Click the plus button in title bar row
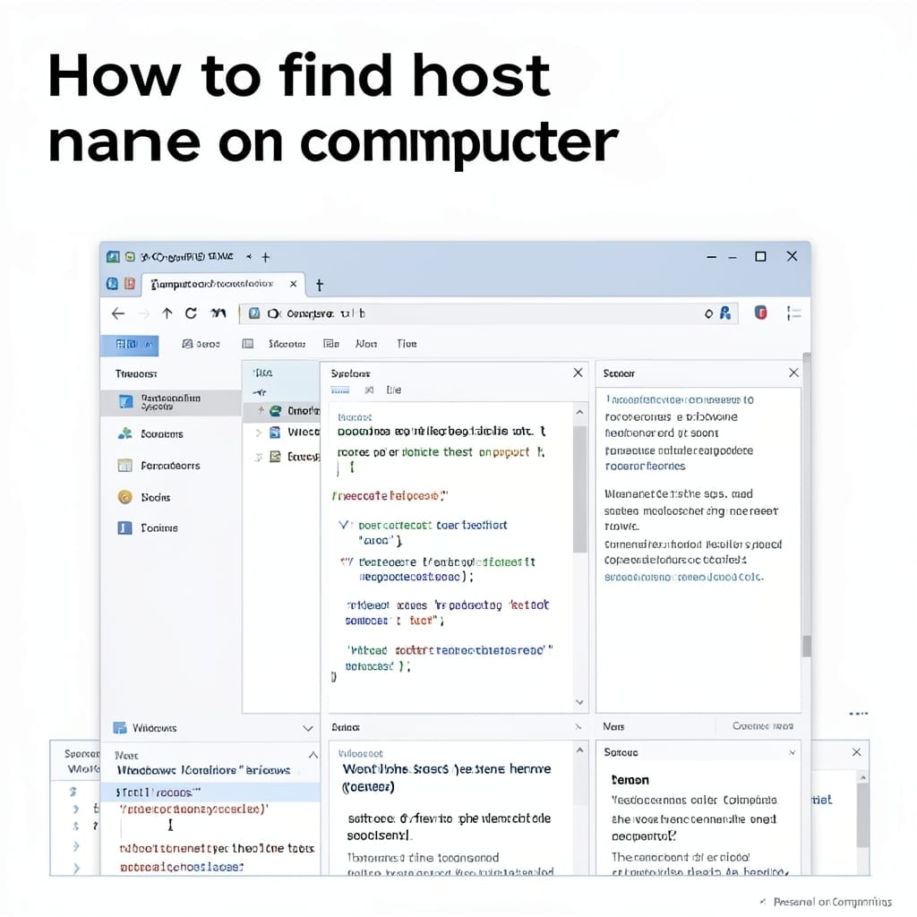The image size is (917, 917). (265, 257)
